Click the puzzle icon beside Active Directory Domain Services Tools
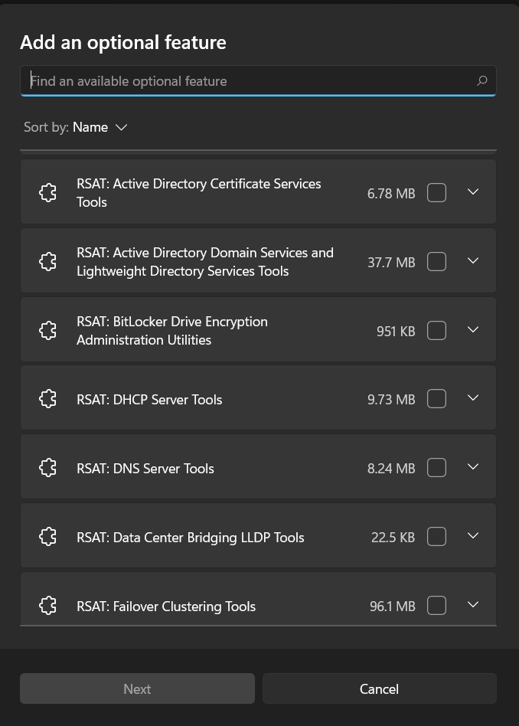 tap(47, 261)
